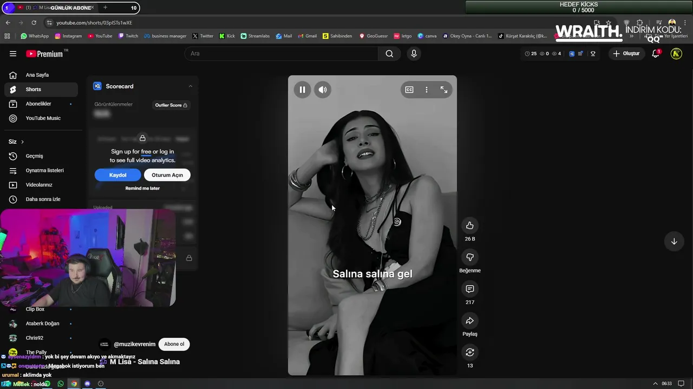The height and width of the screenshot is (389, 693).
Task: Open the WhatsApp bookmark
Action: coord(35,36)
